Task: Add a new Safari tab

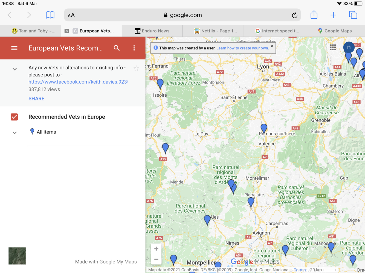Action: pyautogui.click(x=333, y=15)
